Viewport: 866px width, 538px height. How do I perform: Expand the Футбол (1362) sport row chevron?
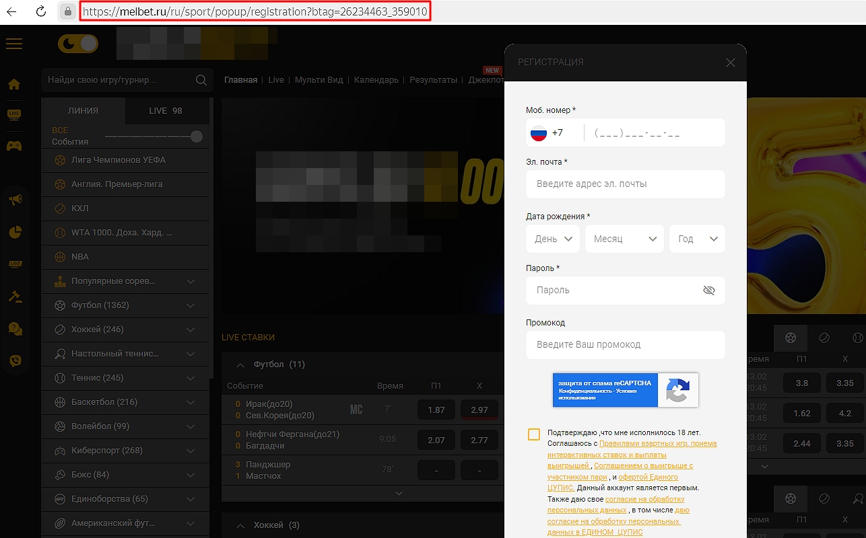click(x=191, y=305)
